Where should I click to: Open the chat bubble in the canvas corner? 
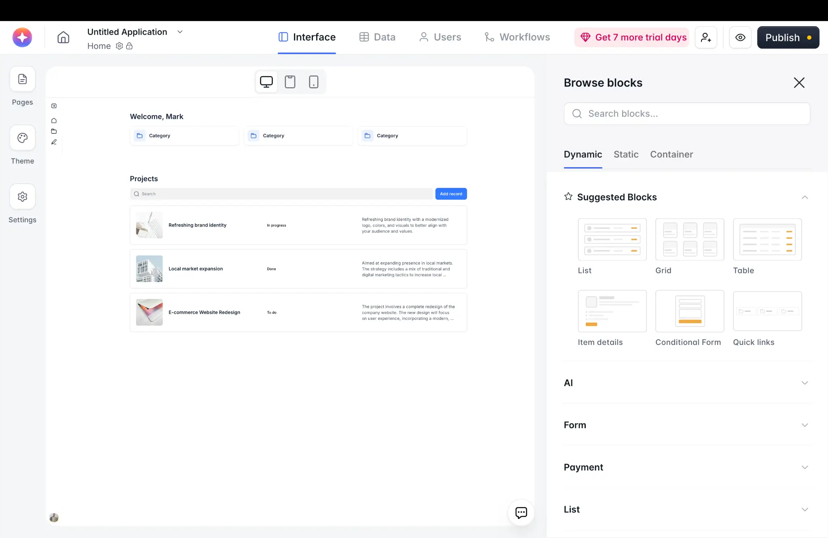521,513
